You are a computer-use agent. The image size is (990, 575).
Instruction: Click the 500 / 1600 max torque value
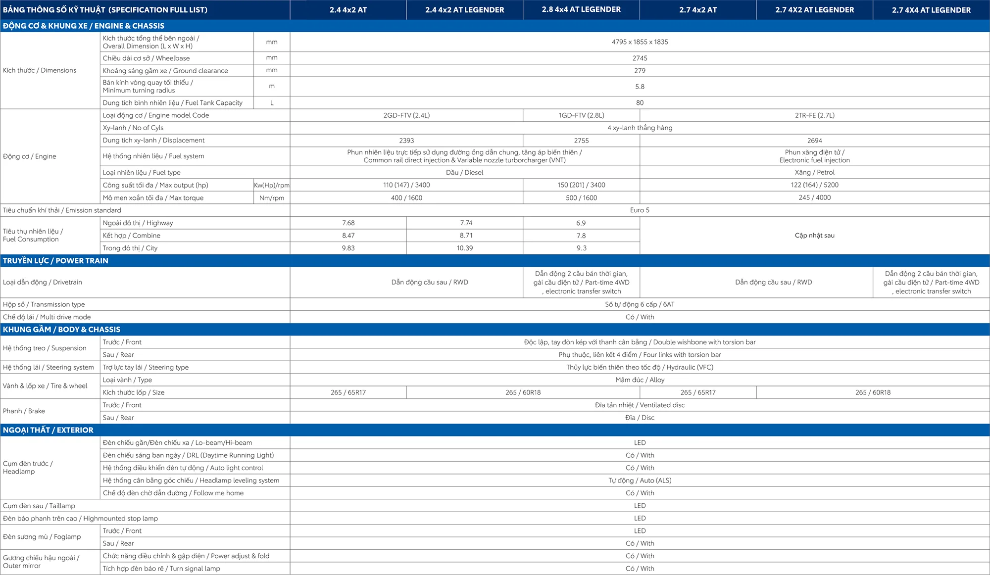coord(581,198)
